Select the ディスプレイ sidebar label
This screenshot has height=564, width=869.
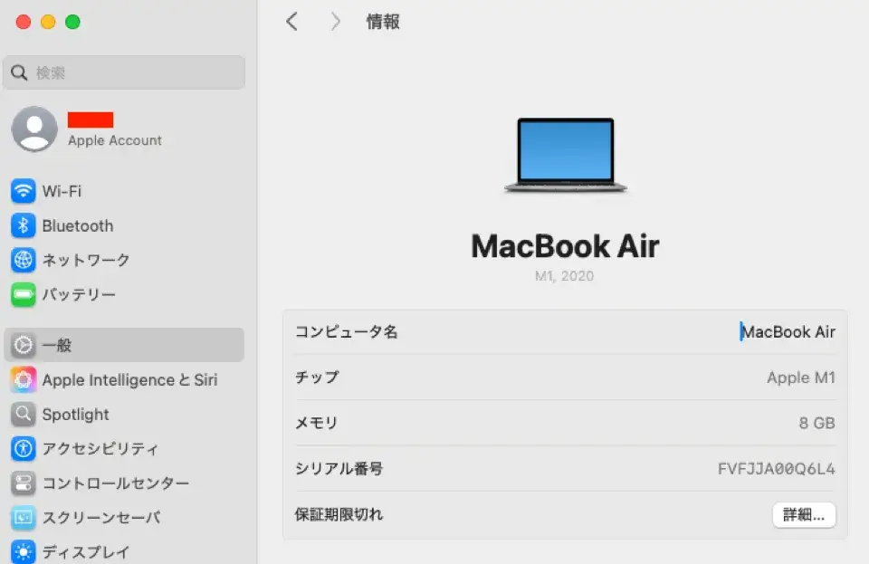pos(86,552)
